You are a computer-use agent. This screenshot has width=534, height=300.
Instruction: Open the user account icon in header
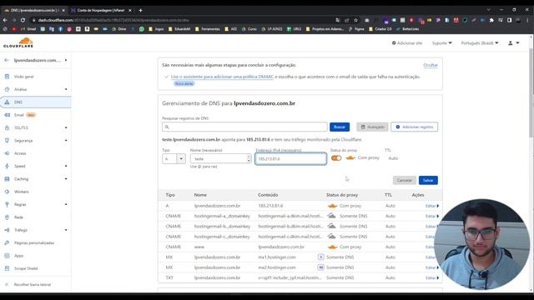[511, 43]
